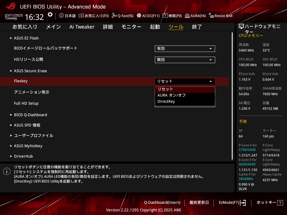Click the clock time 16:32
Image resolution: width=287 pixels, height=215 pixels.
pyautogui.click(x=34, y=17)
